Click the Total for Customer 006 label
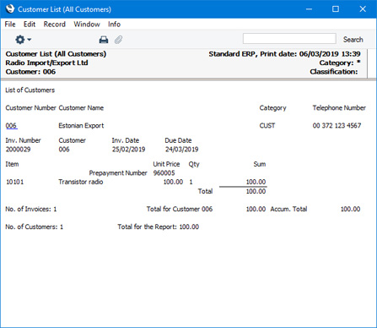The image size is (377, 328). pos(180,209)
